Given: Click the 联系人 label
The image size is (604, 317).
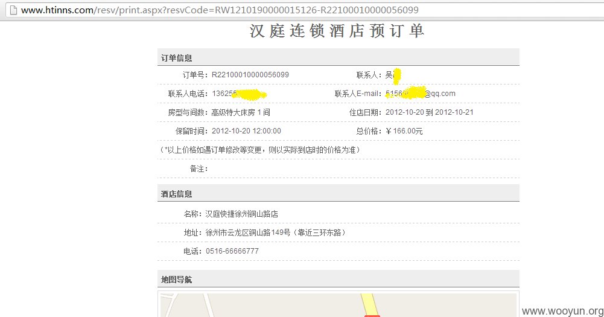Looking at the screenshot, I should (368, 75).
